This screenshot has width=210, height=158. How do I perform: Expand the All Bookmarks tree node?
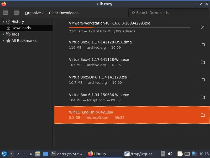pos(3,41)
